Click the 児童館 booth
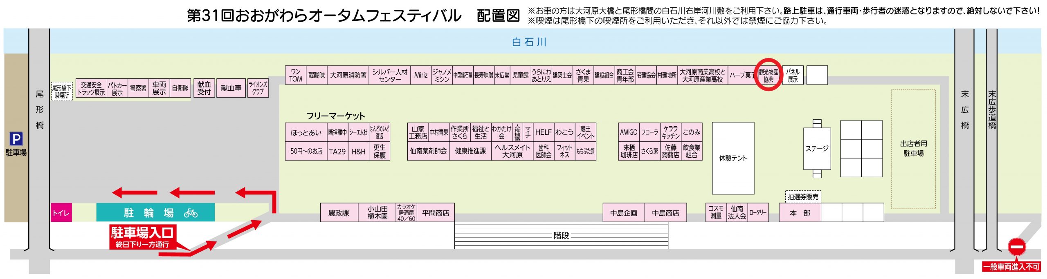Viewport: 1047px width, 279px height. point(521,75)
